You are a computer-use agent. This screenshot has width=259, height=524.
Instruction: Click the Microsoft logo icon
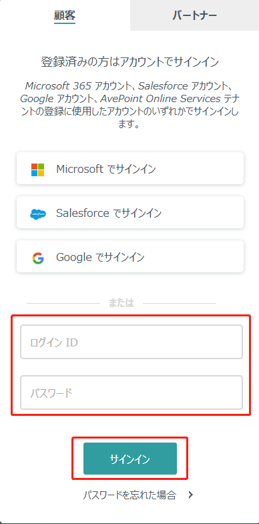point(38,170)
